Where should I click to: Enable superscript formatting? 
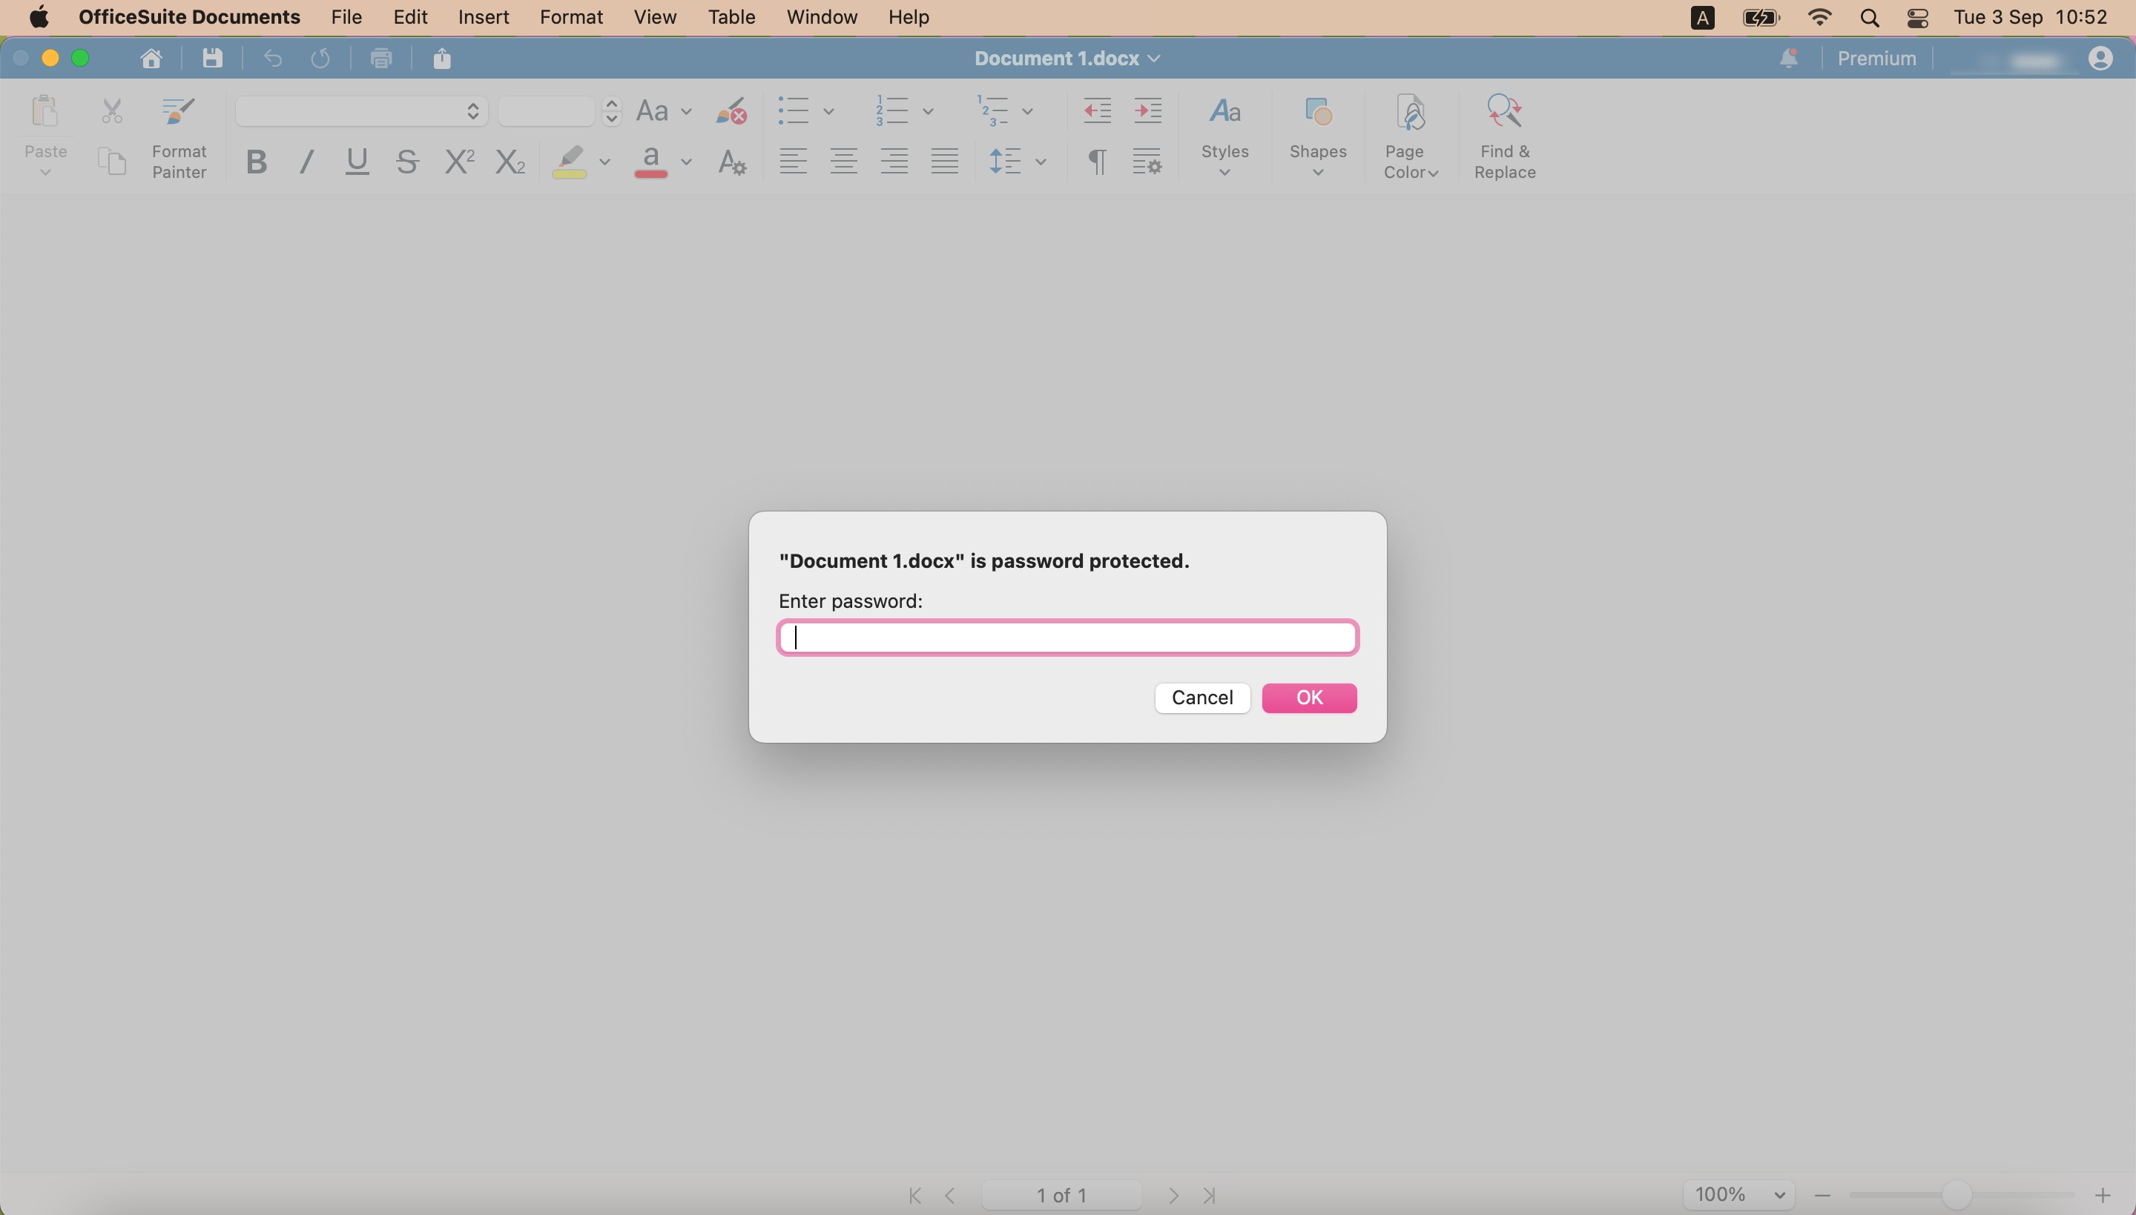coord(458,161)
